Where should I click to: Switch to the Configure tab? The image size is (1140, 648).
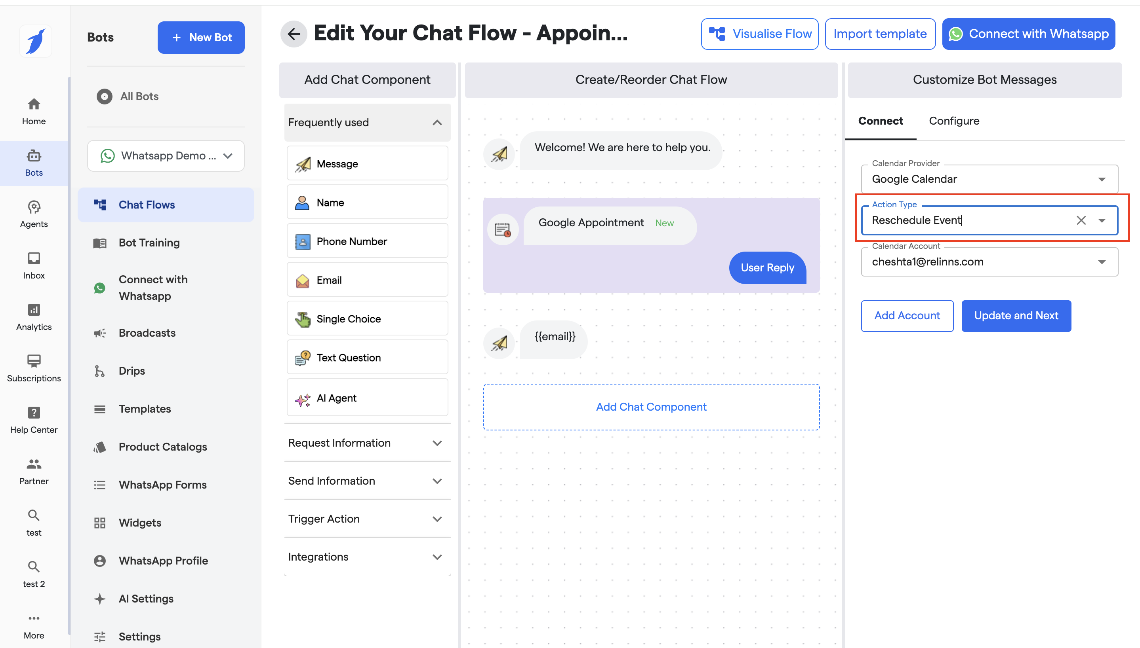[954, 121]
